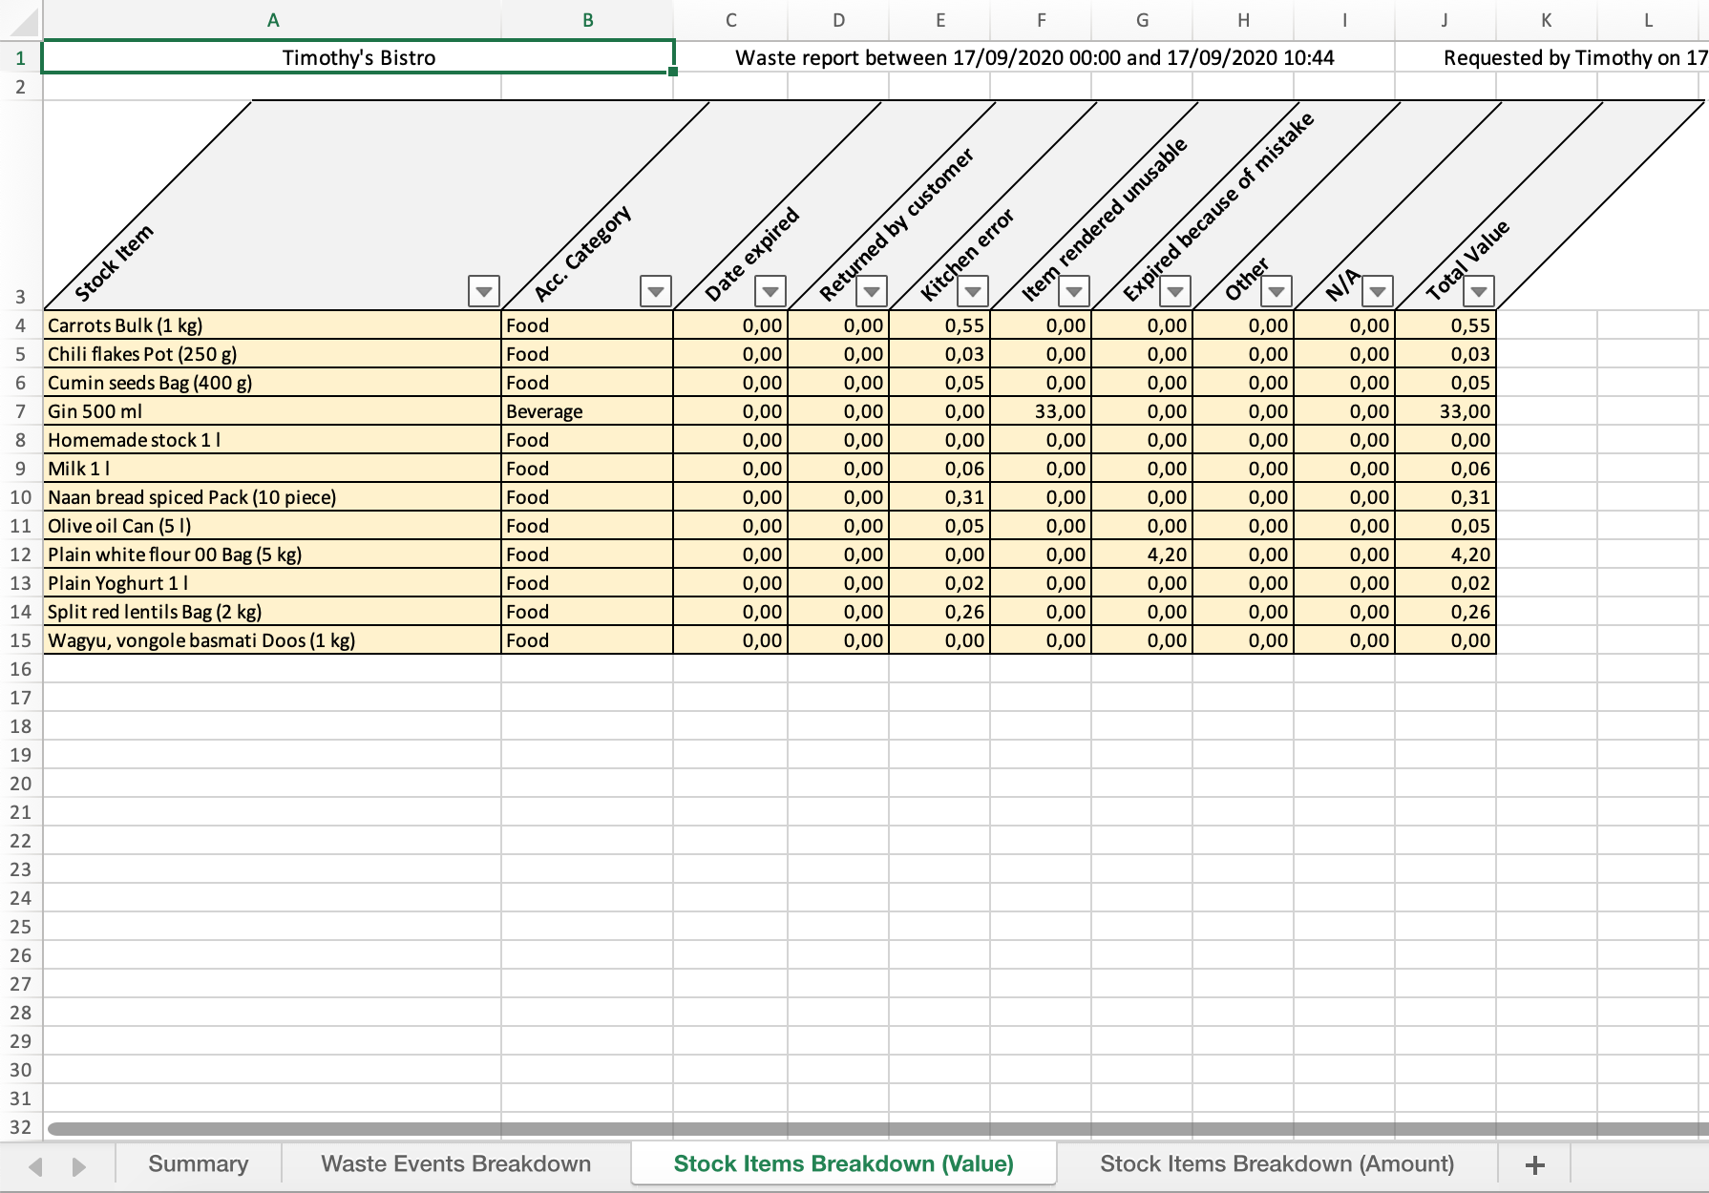
Task: Open the N/A column filter
Action: [x=1377, y=291]
